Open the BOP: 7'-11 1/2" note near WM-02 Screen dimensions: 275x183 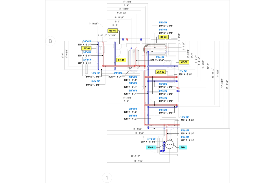coord(149,142)
